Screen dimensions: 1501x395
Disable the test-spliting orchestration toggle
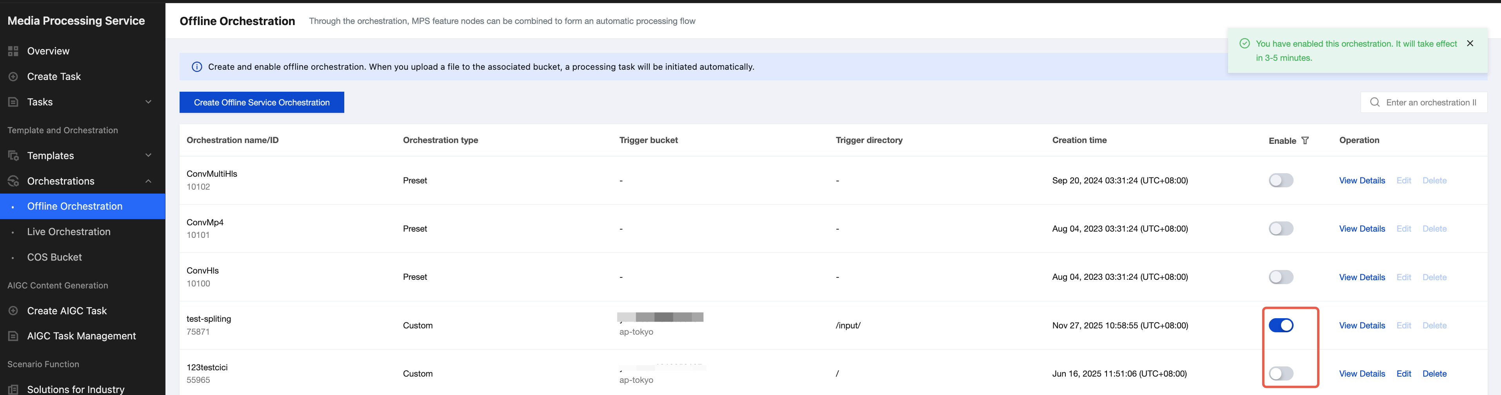(x=1280, y=326)
